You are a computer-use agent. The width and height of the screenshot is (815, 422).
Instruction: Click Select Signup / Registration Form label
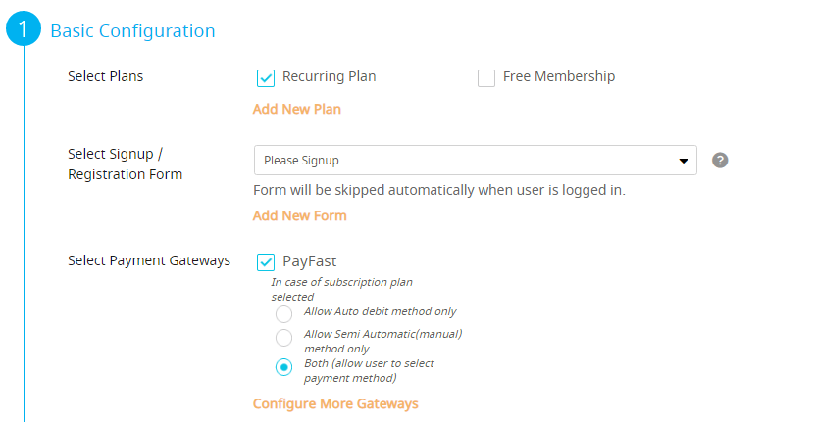point(126,164)
